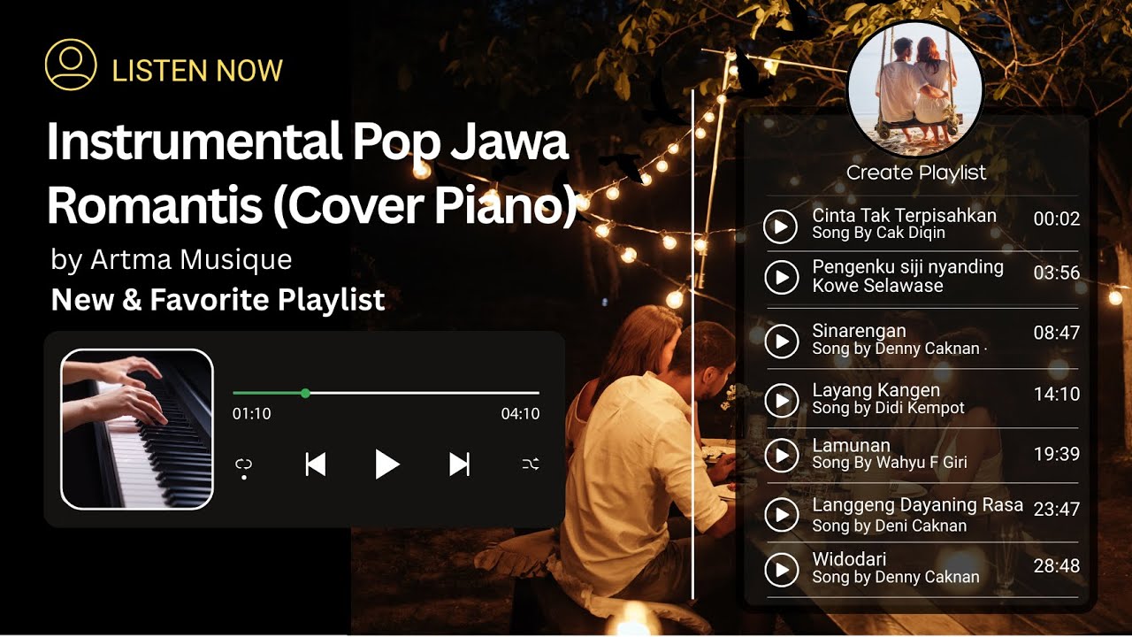Click the by Artma Musique credit
Viewport: 1132px width, 637px height.
[172, 260]
